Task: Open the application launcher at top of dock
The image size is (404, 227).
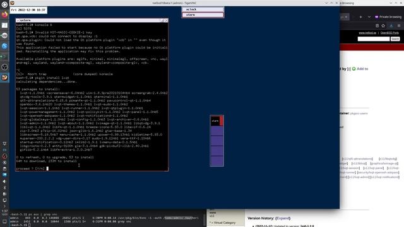Action: tap(4, 4)
